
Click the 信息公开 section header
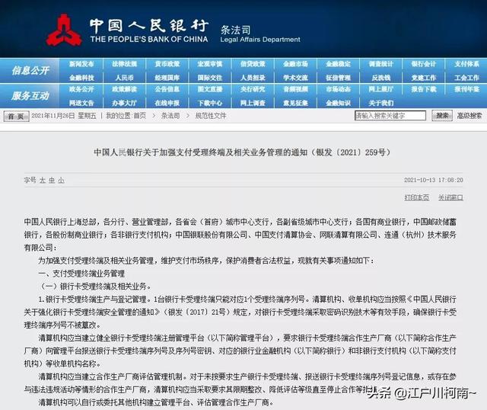[x=30, y=71]
